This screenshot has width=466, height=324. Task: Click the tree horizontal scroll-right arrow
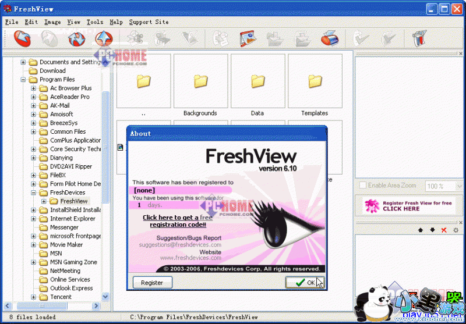point(96,305)
